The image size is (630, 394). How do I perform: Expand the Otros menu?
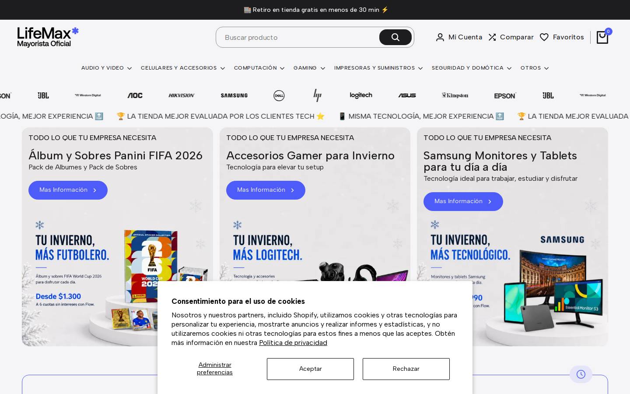(x=535, y=68)
